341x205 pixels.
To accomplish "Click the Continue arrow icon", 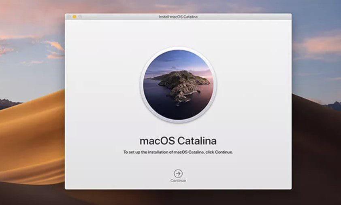I will point(178,173).
